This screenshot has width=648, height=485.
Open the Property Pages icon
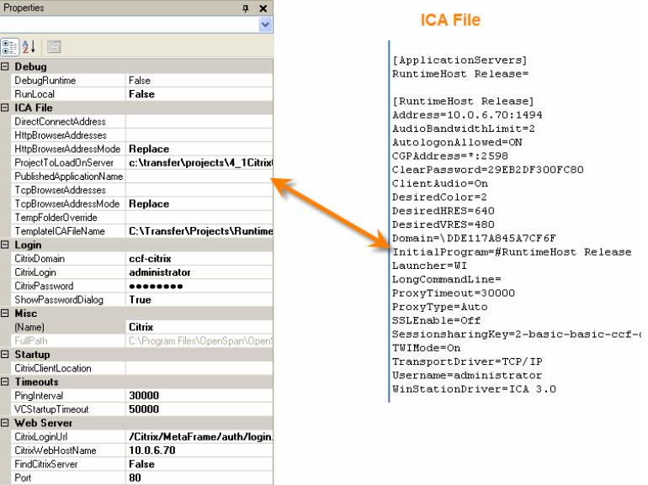(54, 47)
